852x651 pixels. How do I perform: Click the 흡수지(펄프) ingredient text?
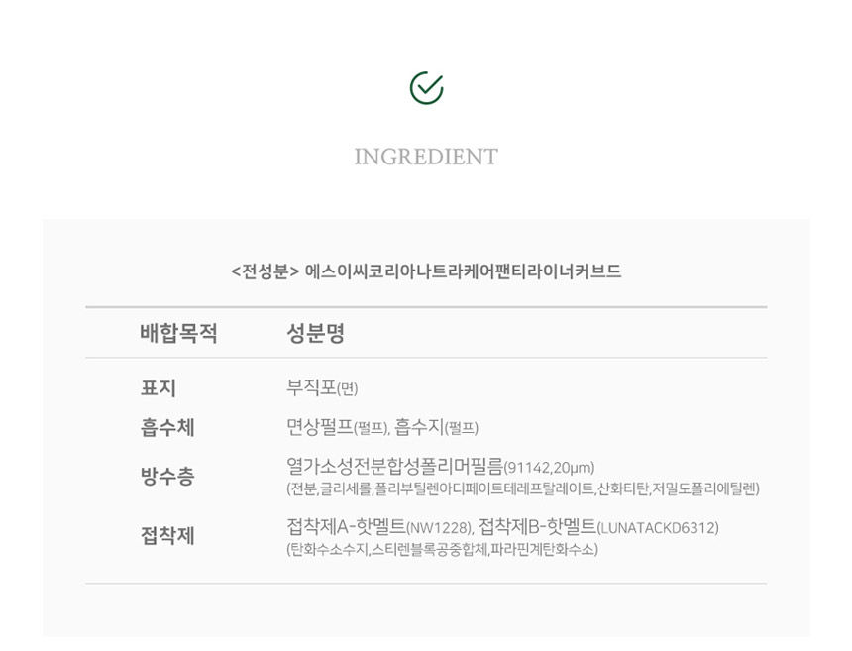(436, 428)
